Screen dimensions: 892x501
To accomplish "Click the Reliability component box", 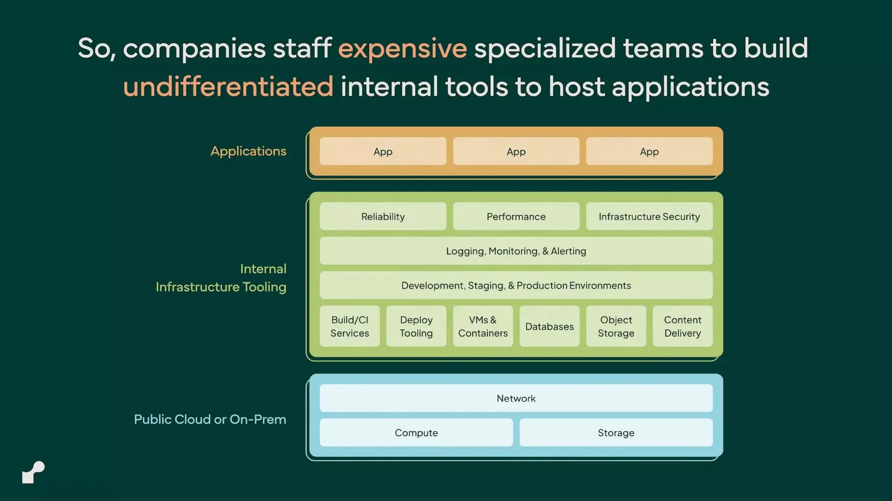I will click(382, 216).
